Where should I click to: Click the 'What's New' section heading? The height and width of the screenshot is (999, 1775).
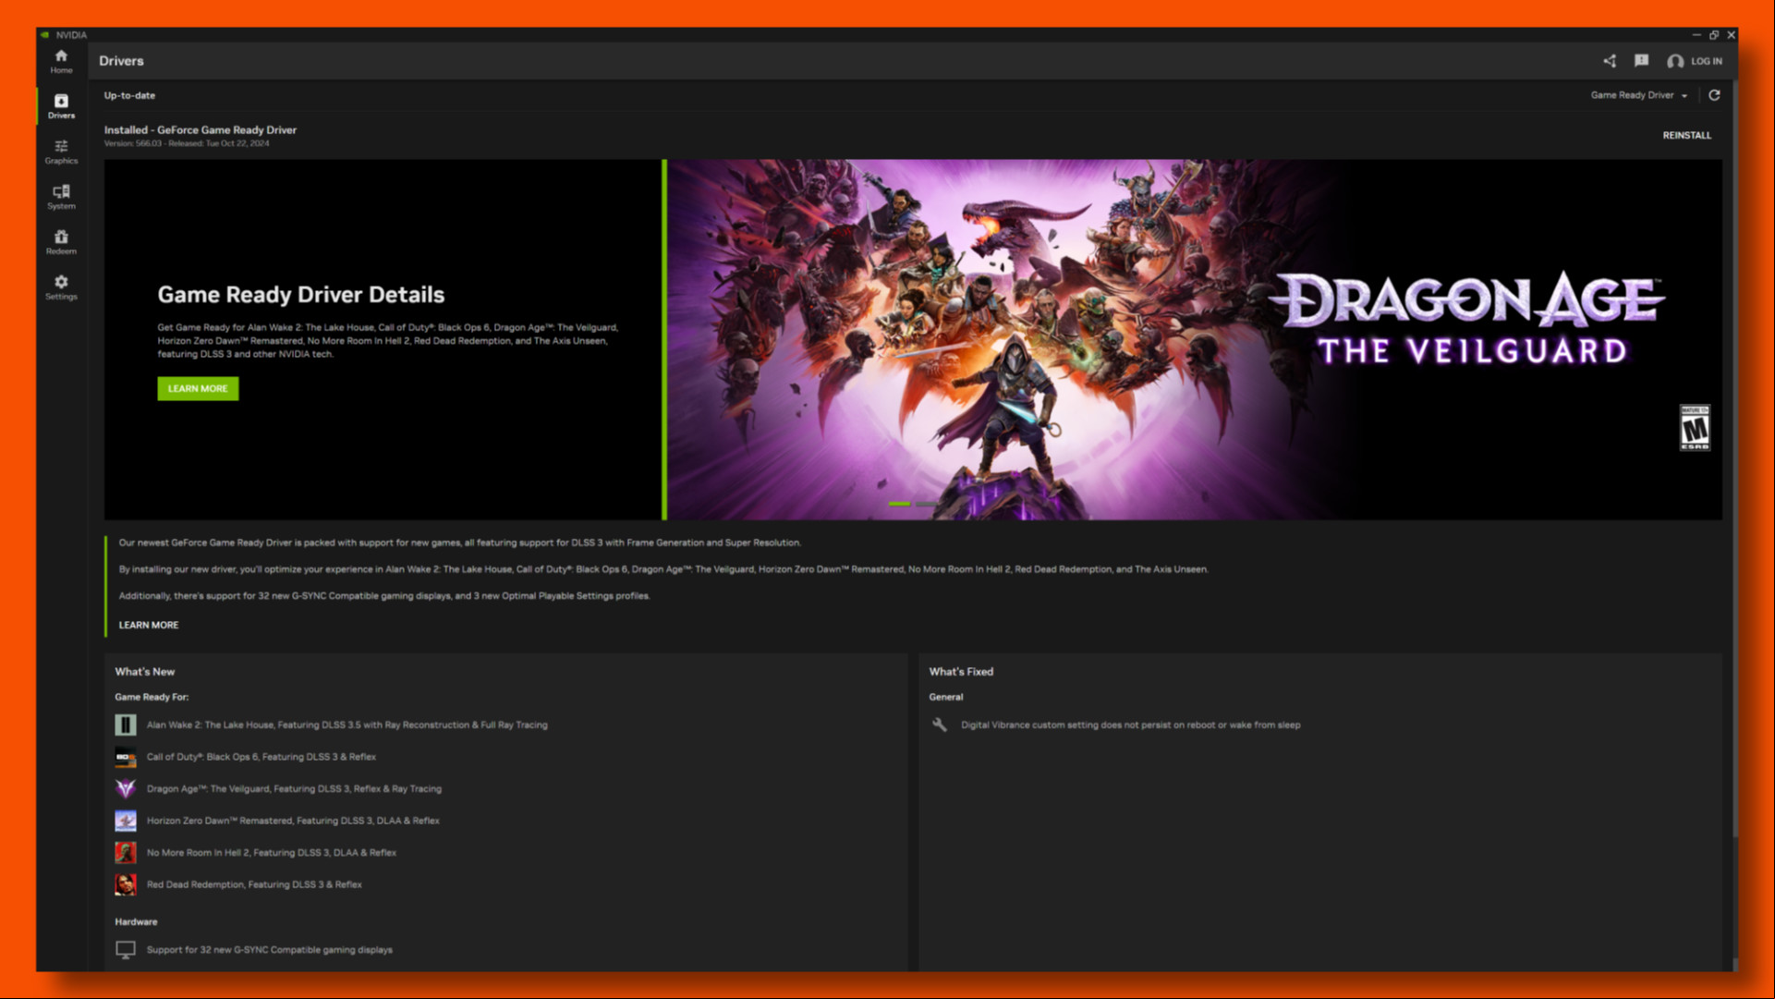pos(144,672)
